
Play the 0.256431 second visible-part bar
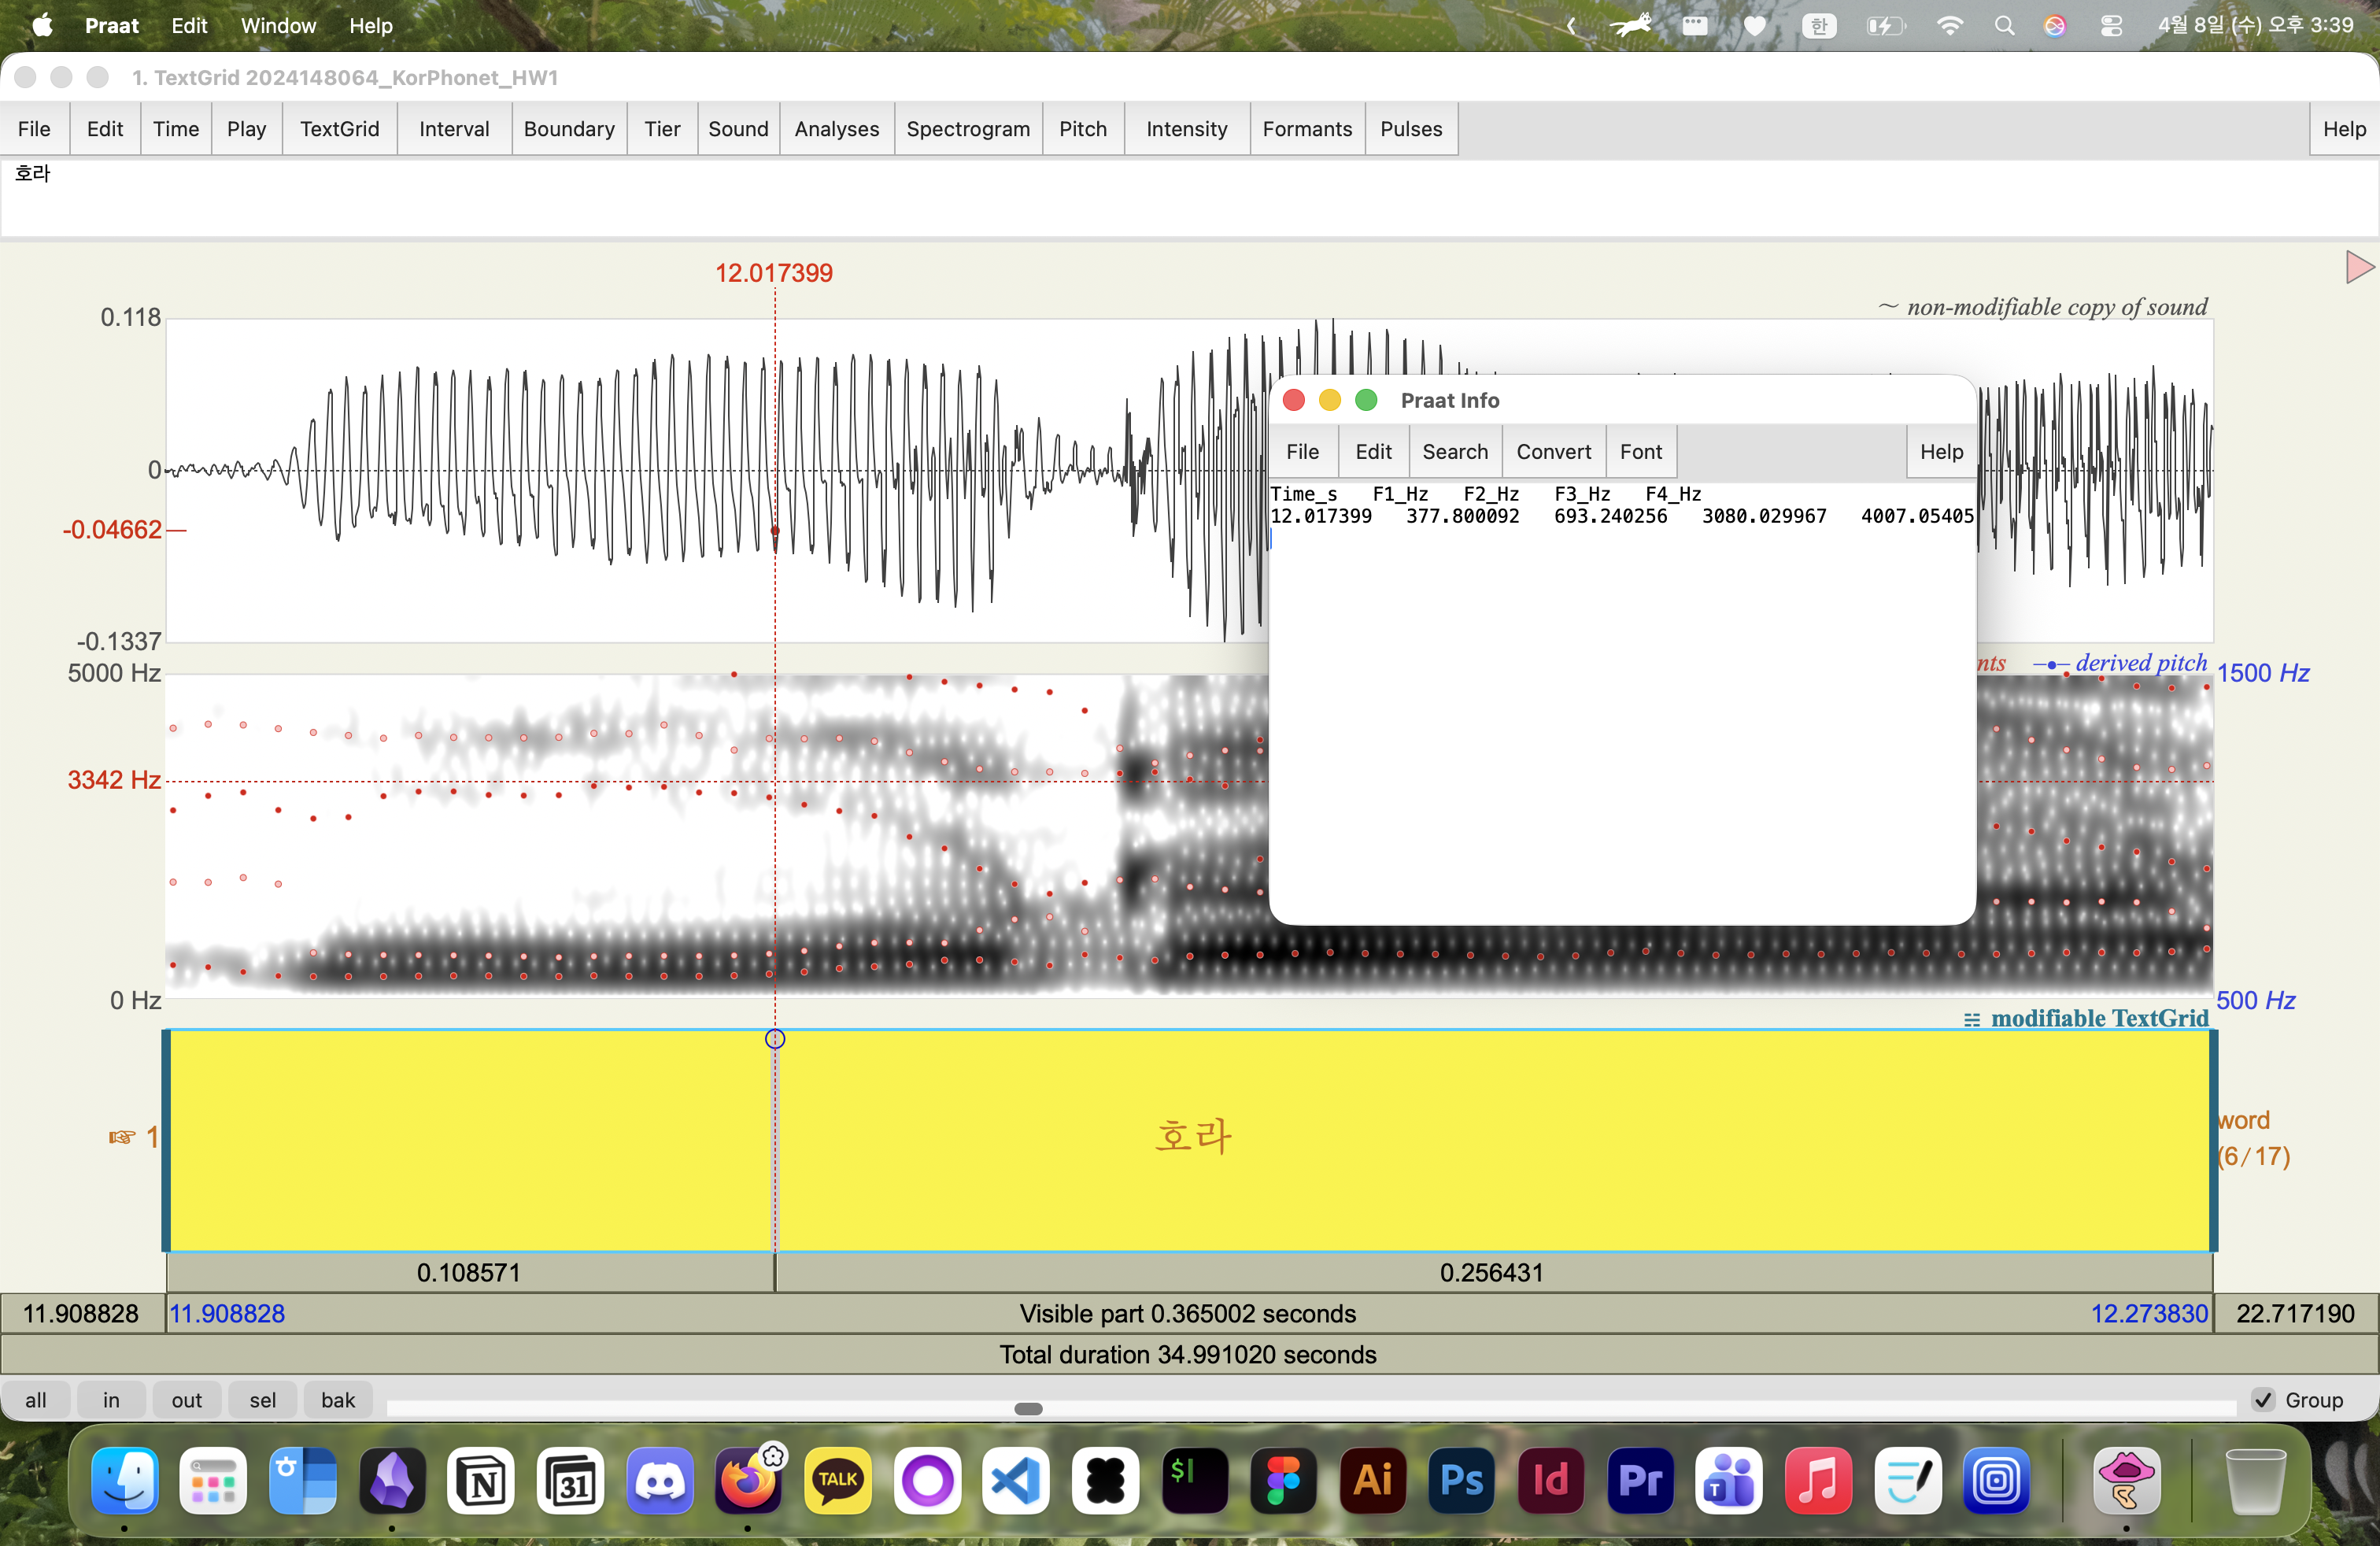1491,1273
